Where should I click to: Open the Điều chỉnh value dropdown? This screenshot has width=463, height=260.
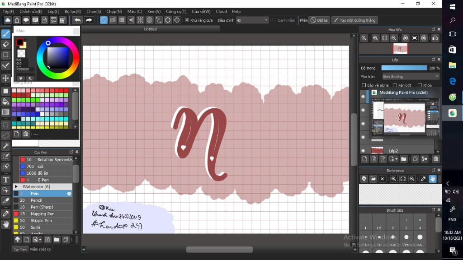pos(252,20)
